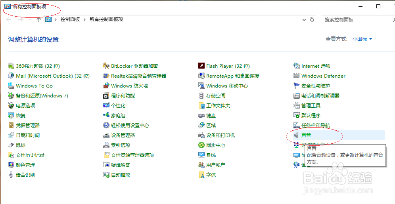Open the 轻松使用设置中心 icon

[x=106, y=125]
